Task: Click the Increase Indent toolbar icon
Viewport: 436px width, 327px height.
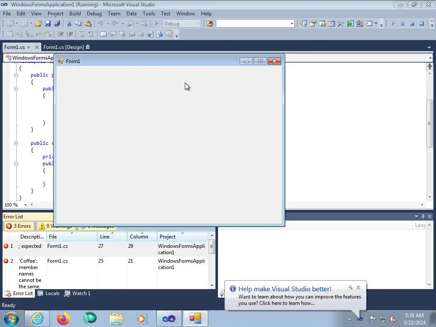Action: 69,34
